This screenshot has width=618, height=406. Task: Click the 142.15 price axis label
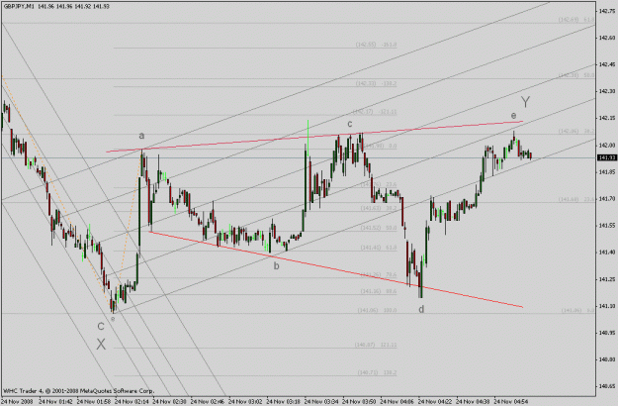pyautogui.click(x=606, y=118)
